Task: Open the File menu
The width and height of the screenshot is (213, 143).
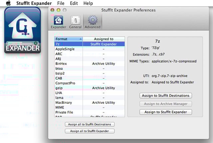Action: tap(61, 3)
